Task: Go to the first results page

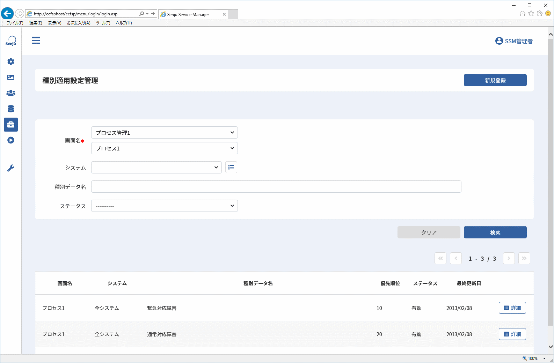Action: pos(440,258)
